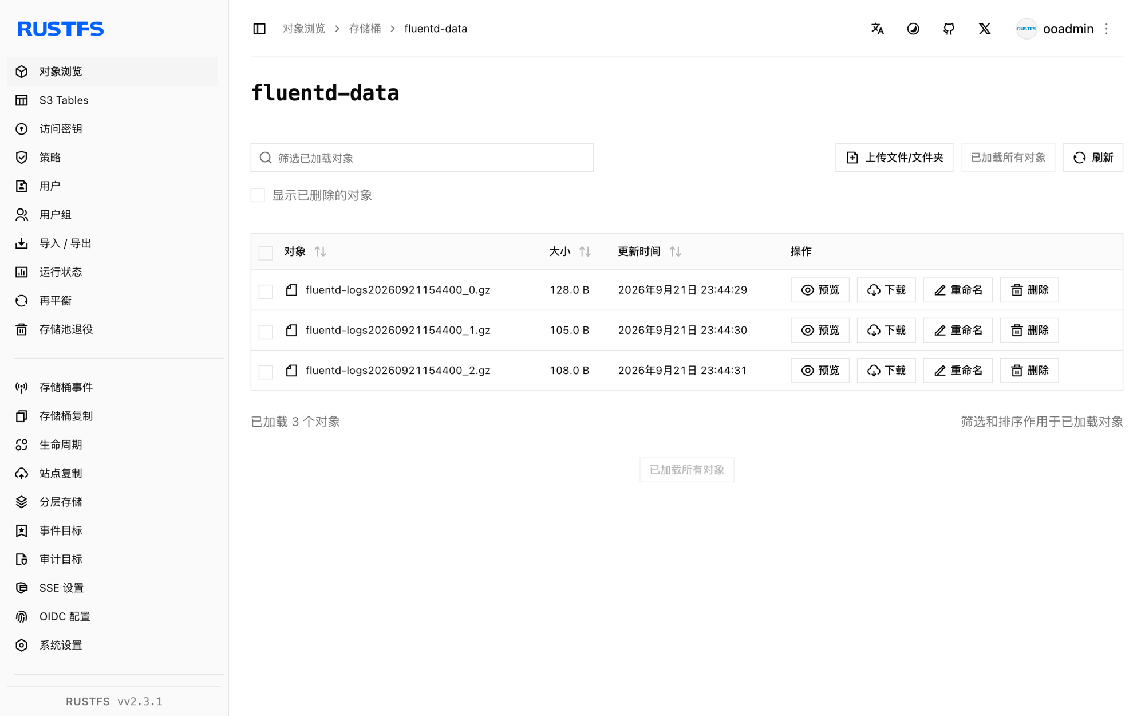Screen dimensions: 1145x716
Task: Rename fluentd-logs20260921154400_2.gz
Action: coord(958,371)
